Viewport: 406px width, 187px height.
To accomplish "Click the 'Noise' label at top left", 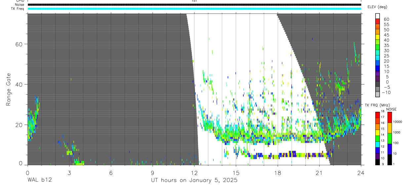I will pos(20,5).
